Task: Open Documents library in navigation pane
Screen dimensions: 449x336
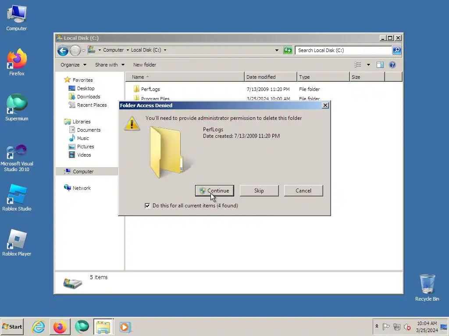Action: (x=89, y=130)
